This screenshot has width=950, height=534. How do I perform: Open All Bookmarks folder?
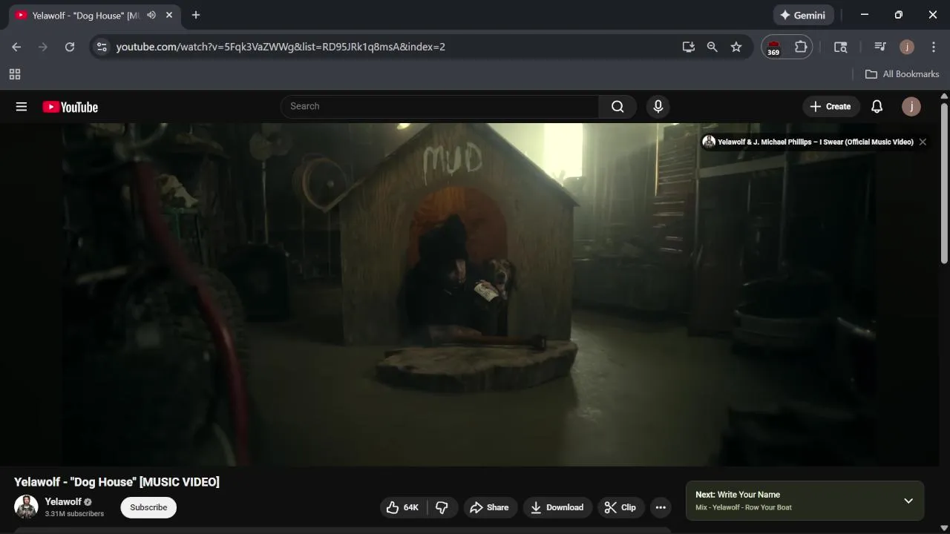902,74
